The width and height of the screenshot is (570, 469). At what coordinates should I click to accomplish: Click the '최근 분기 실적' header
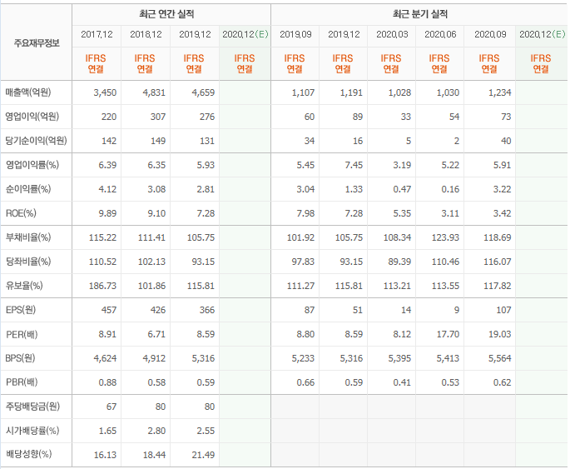tap(420, 14)
